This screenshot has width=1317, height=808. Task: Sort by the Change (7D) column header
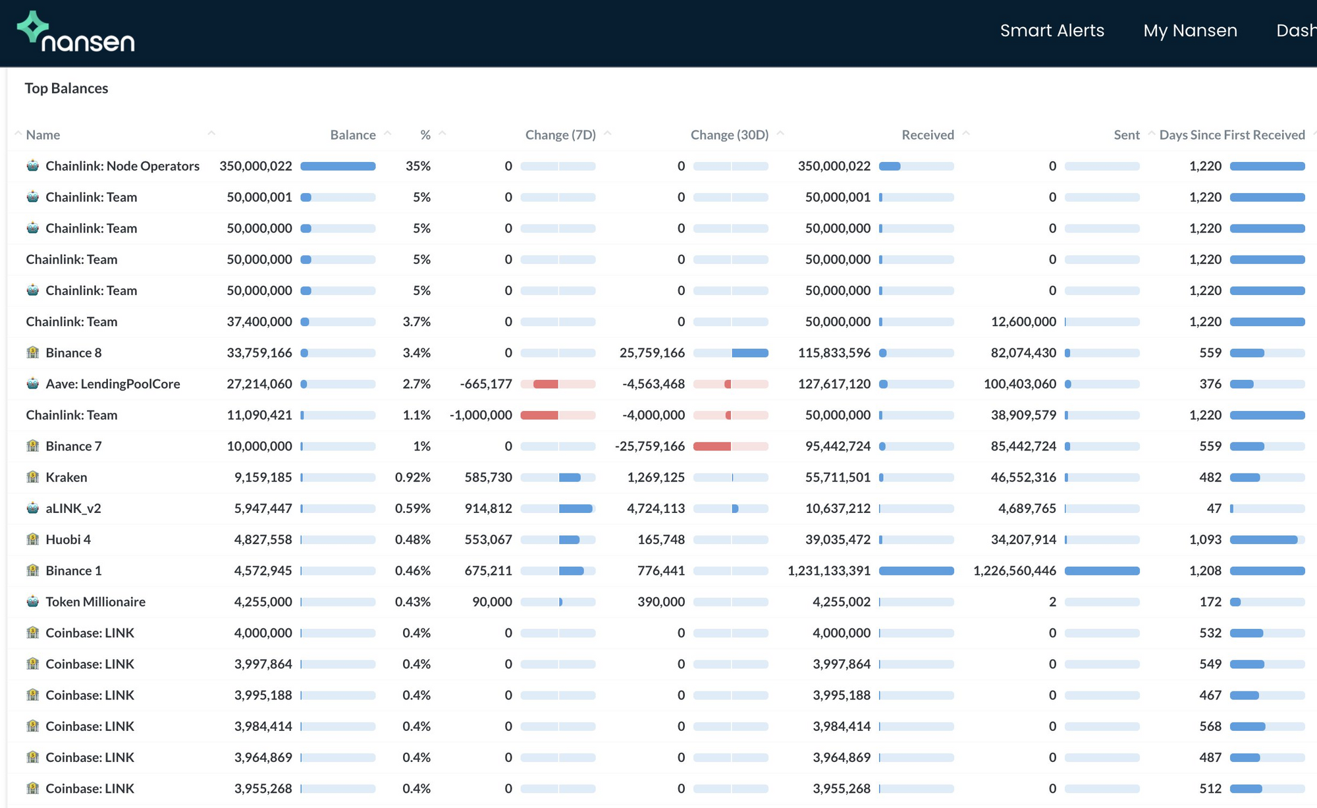560,134
